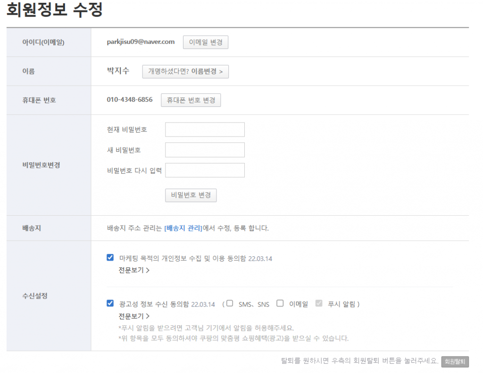
Task: Click the parkjisu09@naver.com email address text
Action: 141,41
